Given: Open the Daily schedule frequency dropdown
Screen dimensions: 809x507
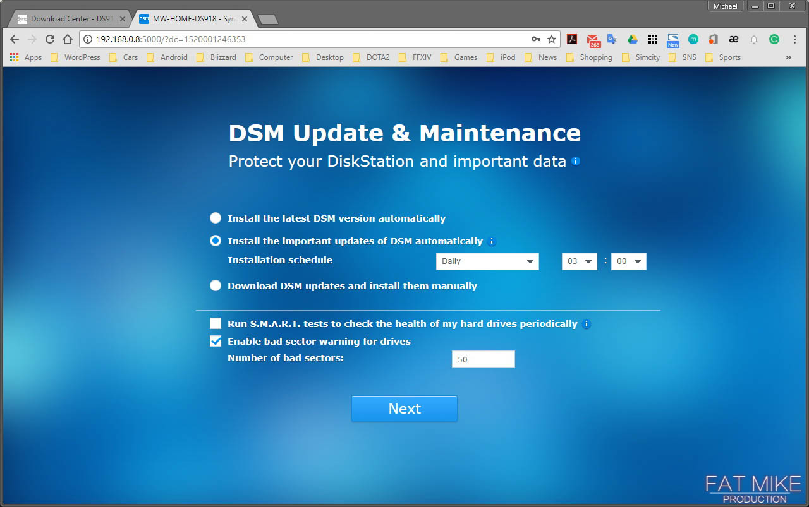Looking at the screenshot, I should point(487,261).
